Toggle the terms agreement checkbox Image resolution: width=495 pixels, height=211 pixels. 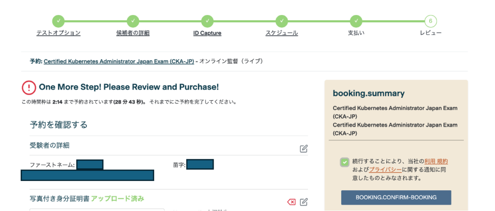344,163
